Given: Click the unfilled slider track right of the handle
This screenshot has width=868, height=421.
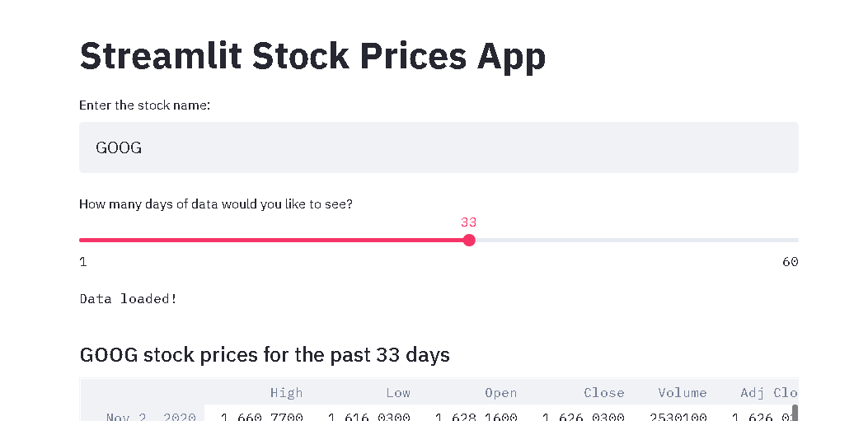Looking at the screenshot, I should coord(633,241).
